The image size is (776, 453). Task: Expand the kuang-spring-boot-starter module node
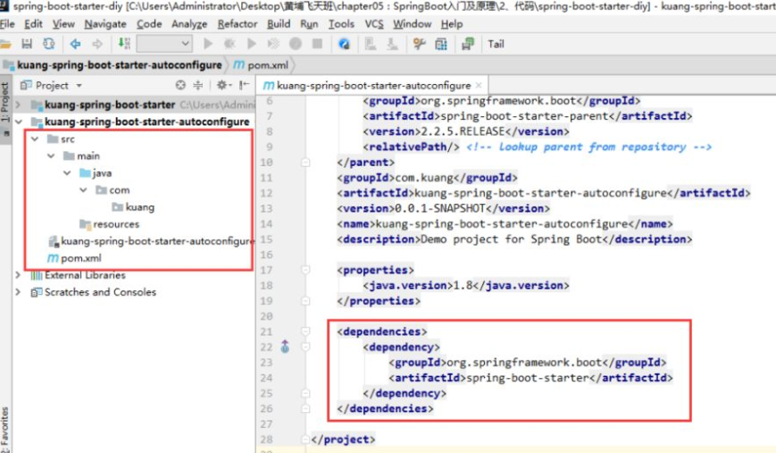(21, 105)
